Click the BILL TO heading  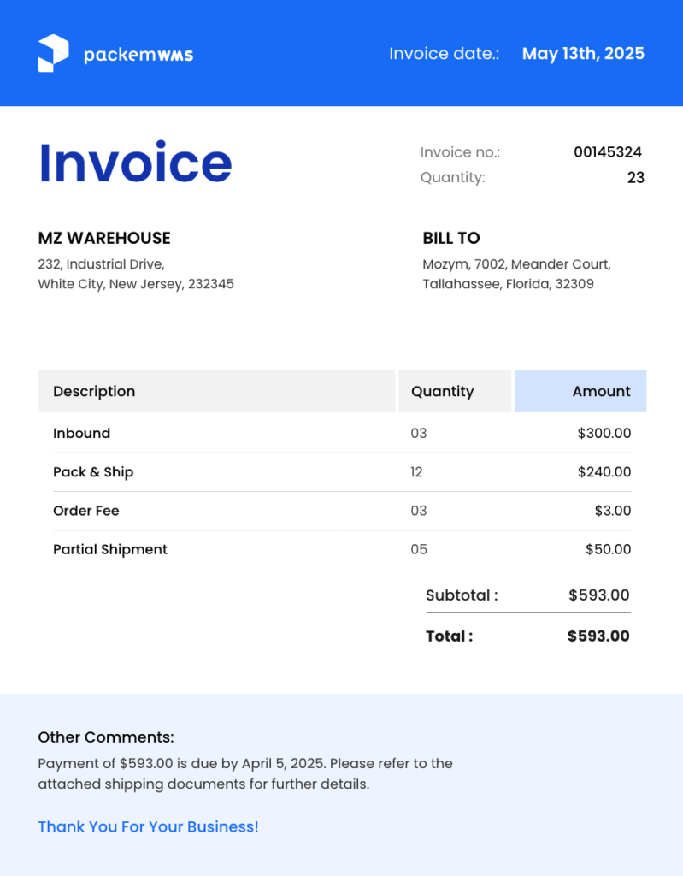tap(451, 238)
